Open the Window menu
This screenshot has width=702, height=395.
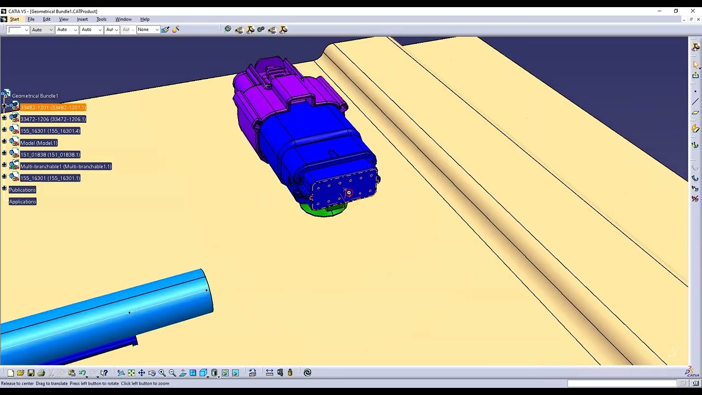123,19
